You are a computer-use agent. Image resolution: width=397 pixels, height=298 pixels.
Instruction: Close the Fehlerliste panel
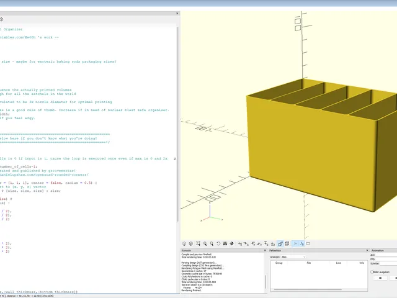tap(367, 250)
